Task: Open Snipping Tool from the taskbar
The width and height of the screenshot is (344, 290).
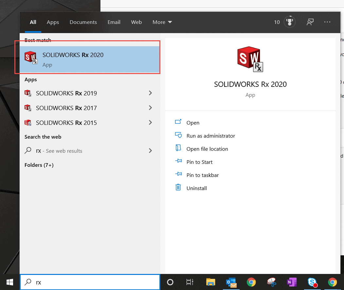Action: click(272, 282)
